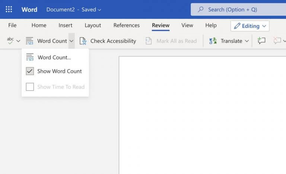Click the Document2 file name
The width and height of the screenshot is (286, 174).
pos(60,10)
